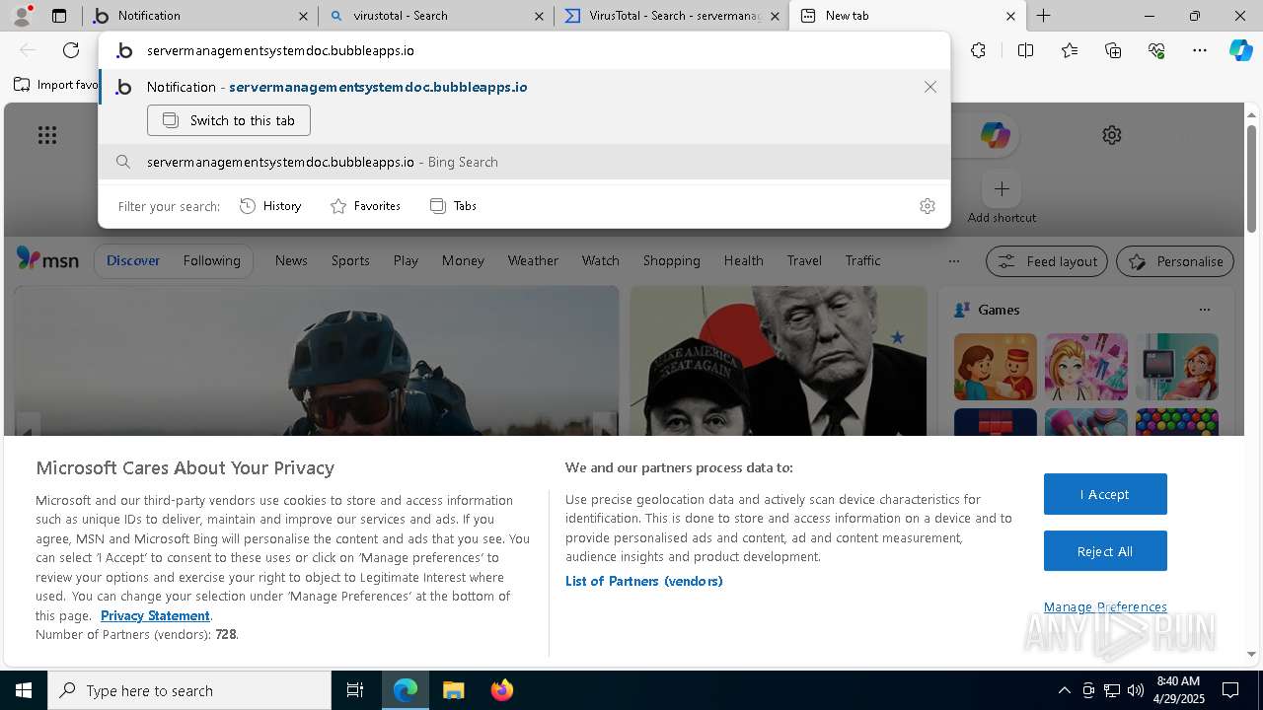The image size is (1263, 710).
Task: Open the Money category
Action: pos(463,260)
